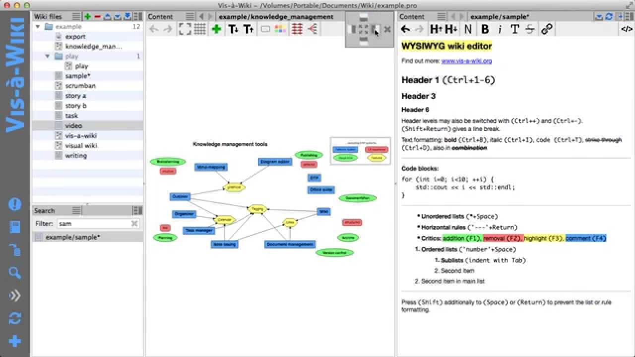Select the Tagging node in the map
Viewport: 635px width, 357px height.
(257, 209)
